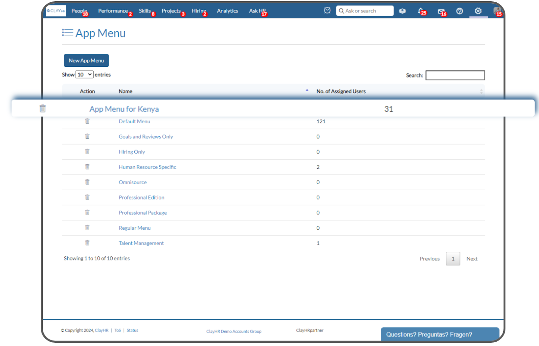Delete the Talent Management menu
The width and height of the screenshot is (539, 346).
(x=87, y=242)
